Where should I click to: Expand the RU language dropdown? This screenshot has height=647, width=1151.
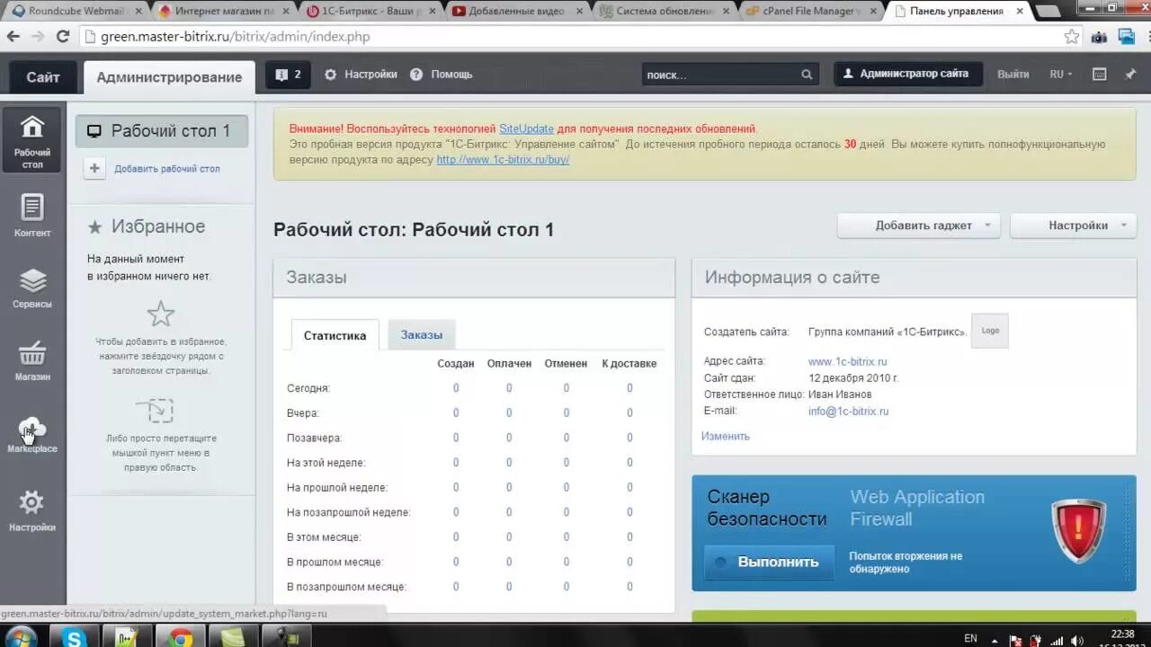click(x=1061, y=74)
